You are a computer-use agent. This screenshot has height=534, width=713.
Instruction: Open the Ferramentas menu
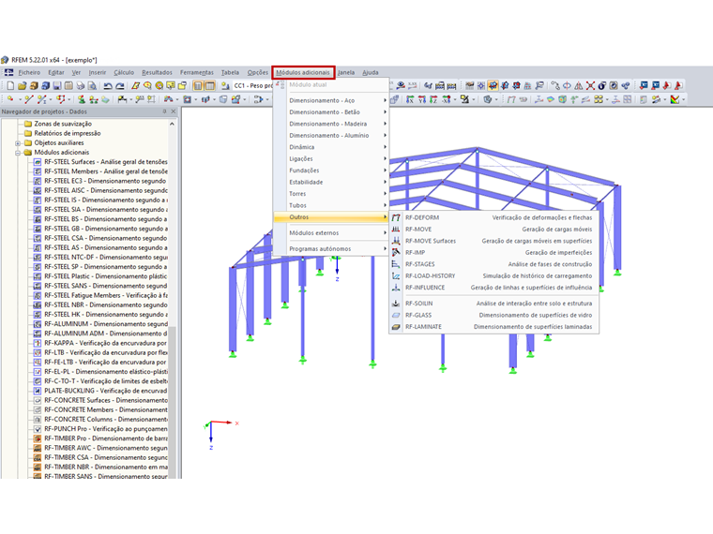click(196, 73)
